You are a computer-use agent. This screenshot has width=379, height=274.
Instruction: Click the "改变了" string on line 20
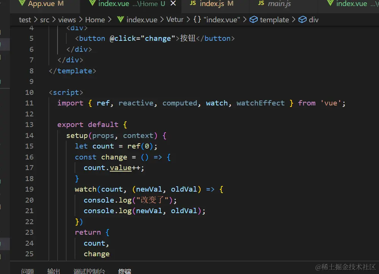click(x=152, y=200)
